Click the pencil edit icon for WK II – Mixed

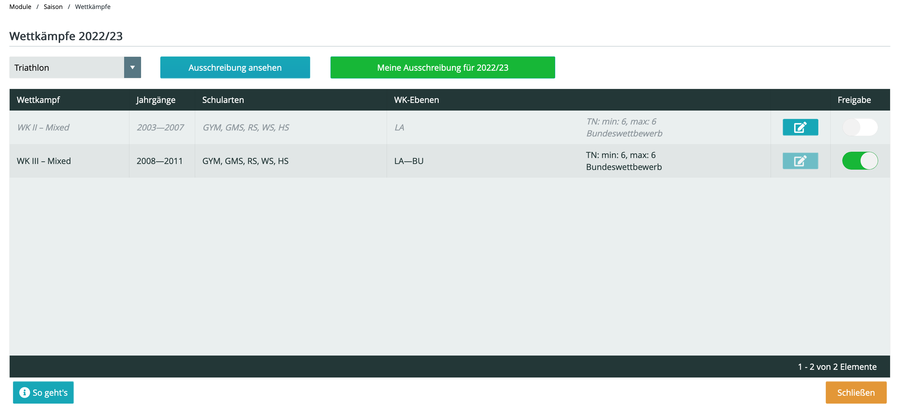click(800, 127)
